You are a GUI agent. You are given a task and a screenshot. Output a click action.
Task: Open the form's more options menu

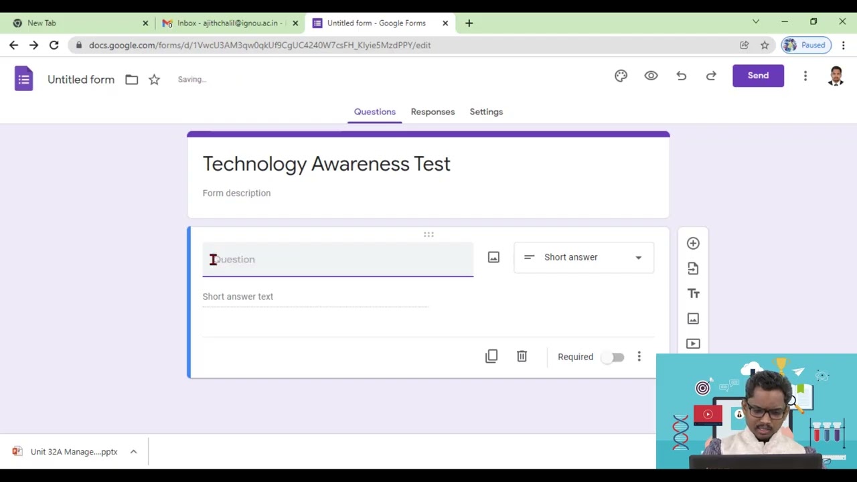pyautogui.click(x=805, y=76)
